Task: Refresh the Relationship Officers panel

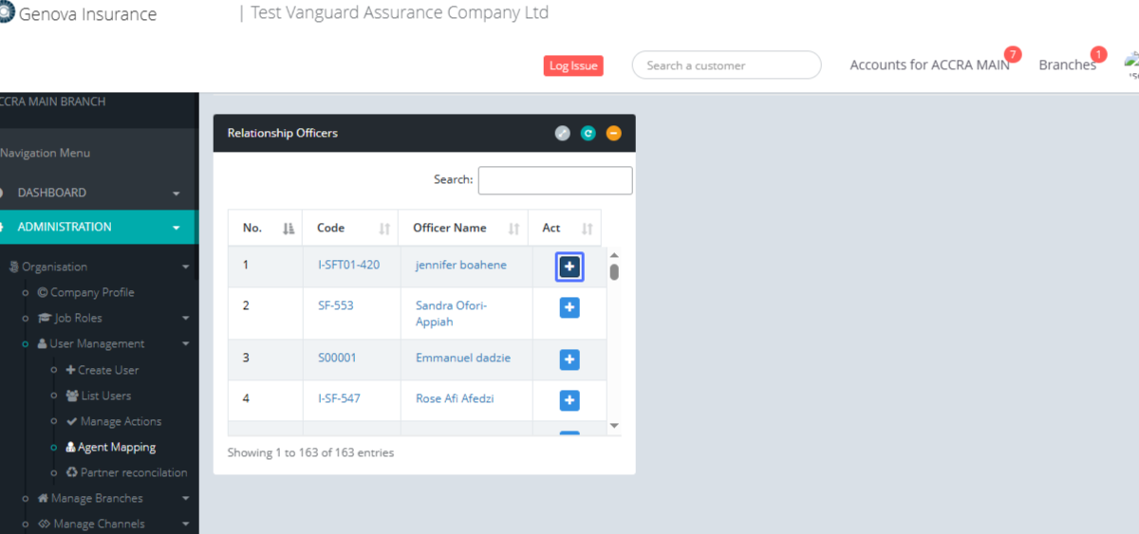Action: pyautogui.click(x=588, y=134)
